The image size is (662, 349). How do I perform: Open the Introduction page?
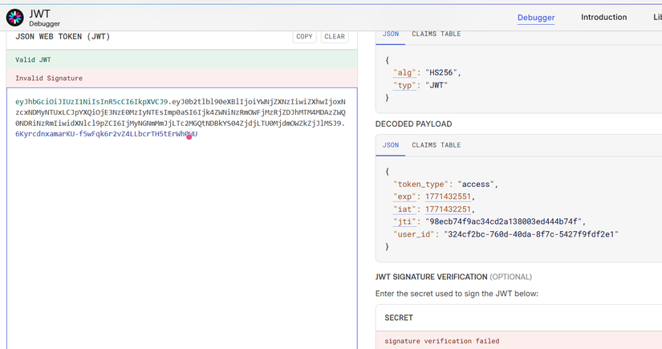point(603,17)
